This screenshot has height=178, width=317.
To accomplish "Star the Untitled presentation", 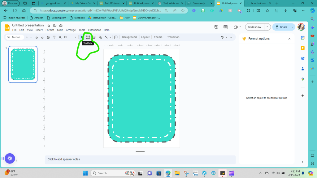I will click(49, 25).
